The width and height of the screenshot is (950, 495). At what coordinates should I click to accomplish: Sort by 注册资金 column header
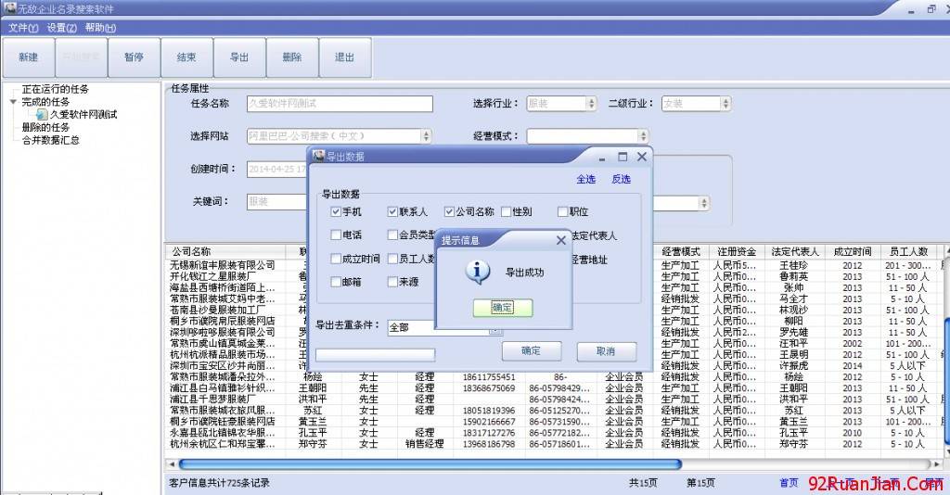pyautogui.click(x=737, y=251)
